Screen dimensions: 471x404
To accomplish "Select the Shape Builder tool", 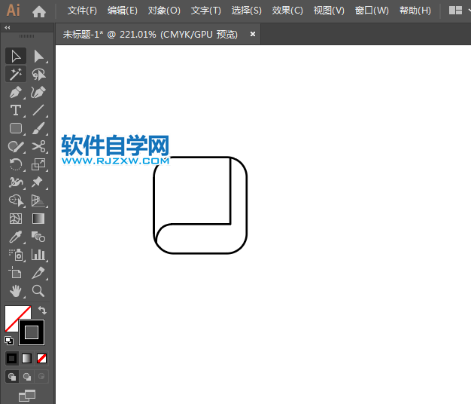I will 16,200.
